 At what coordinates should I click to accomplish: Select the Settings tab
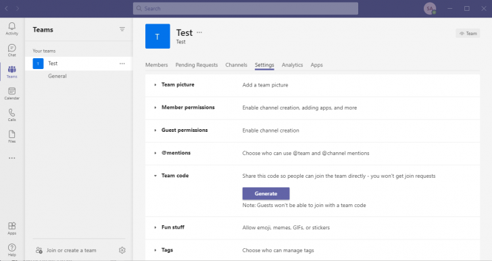[x=264, y=65]
